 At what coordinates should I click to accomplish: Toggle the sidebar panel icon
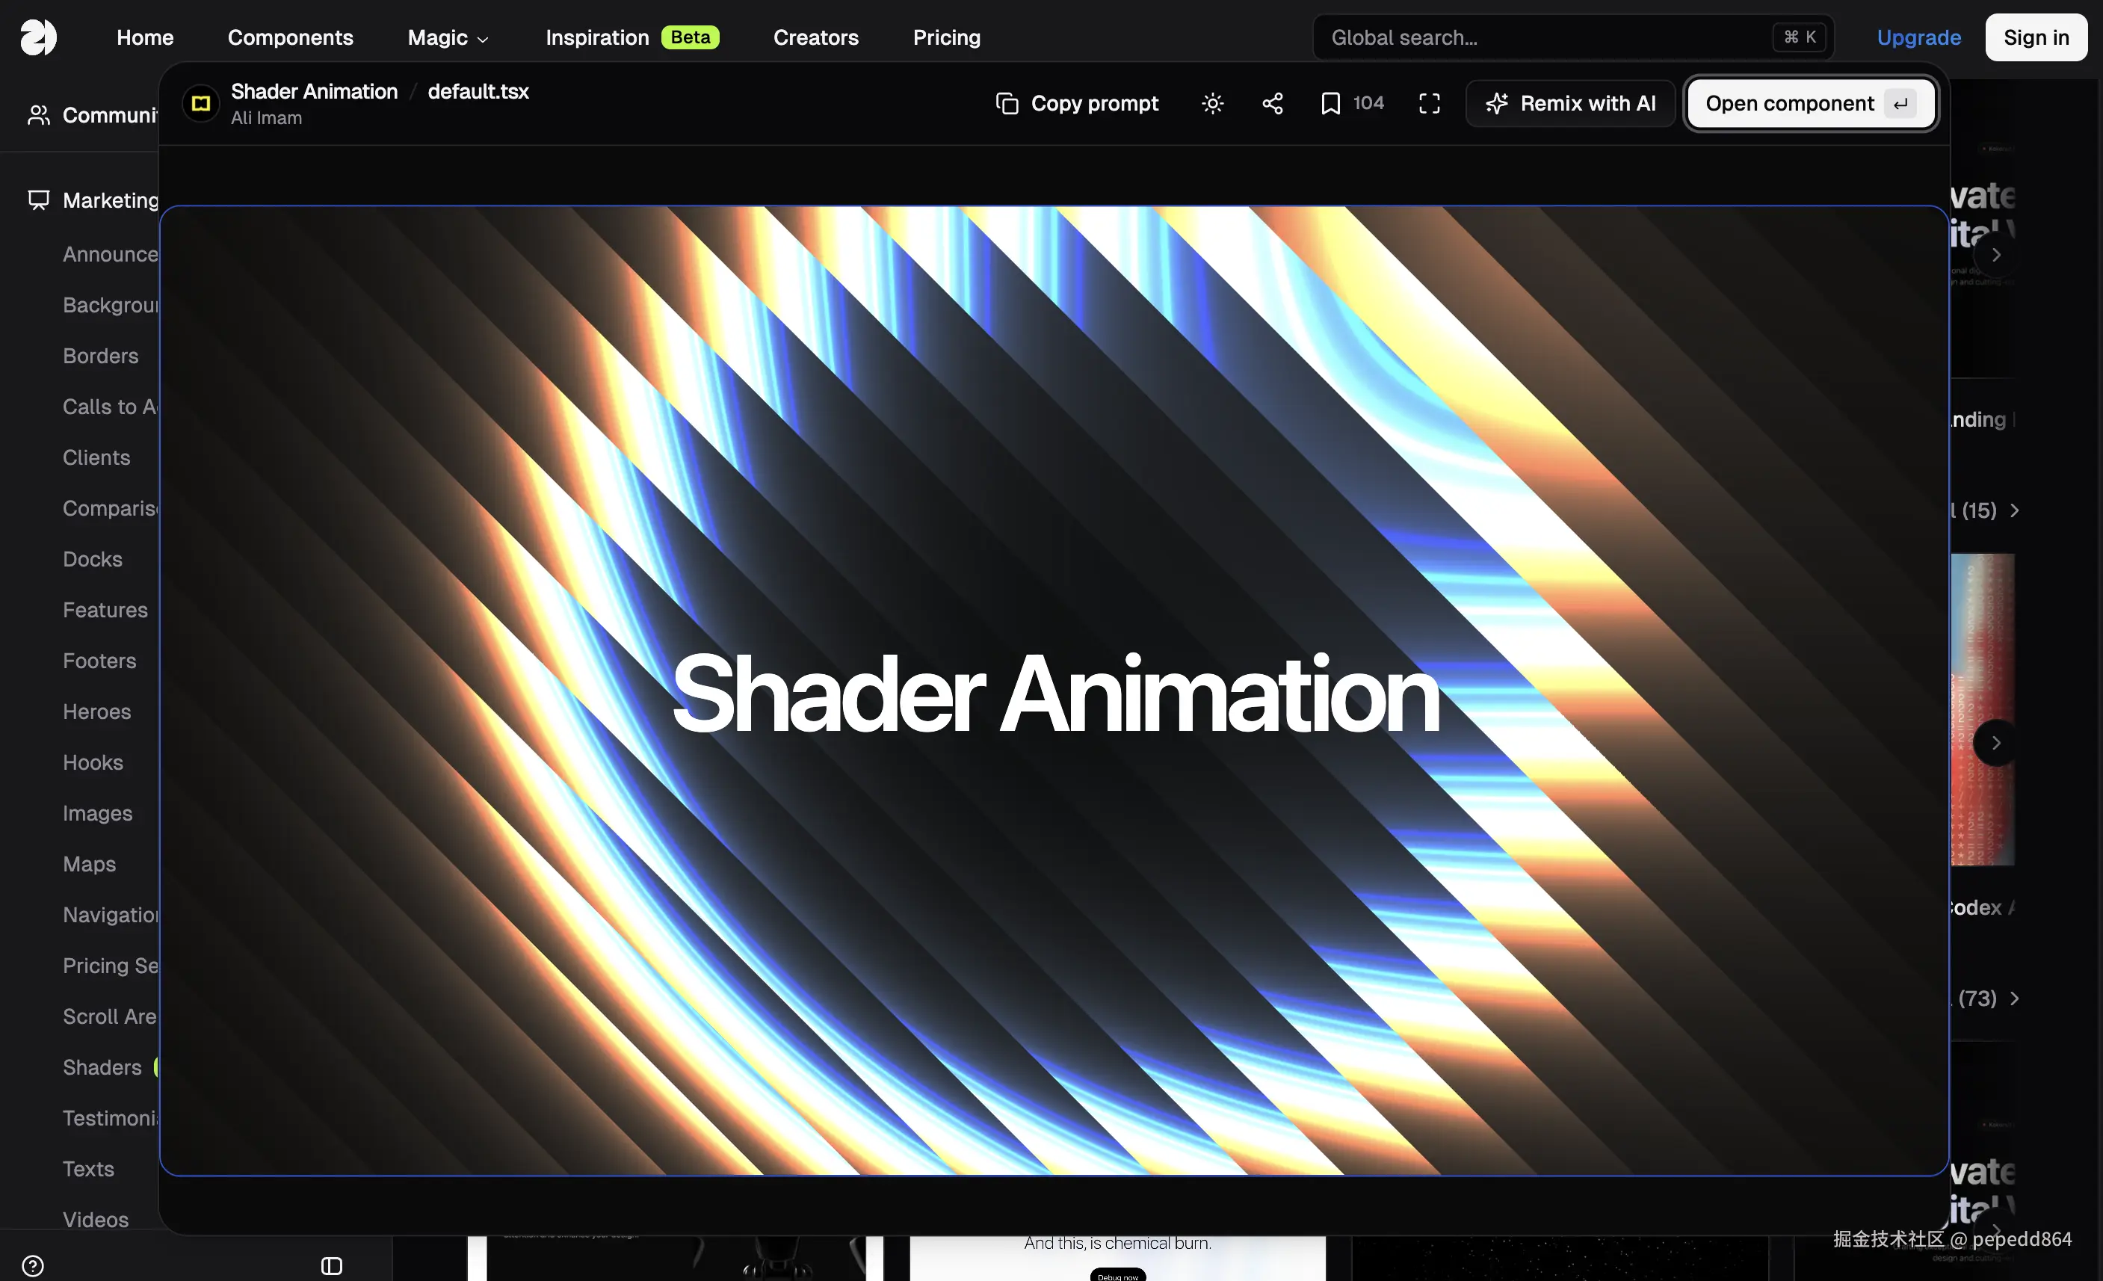[x=331, y=1265]
